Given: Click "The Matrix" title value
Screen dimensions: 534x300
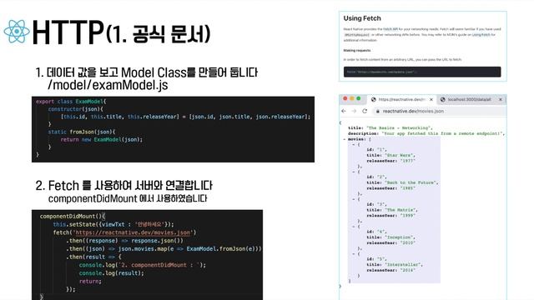Looking at the screenshot, I should pyautogui.click(x=400, y=210).
